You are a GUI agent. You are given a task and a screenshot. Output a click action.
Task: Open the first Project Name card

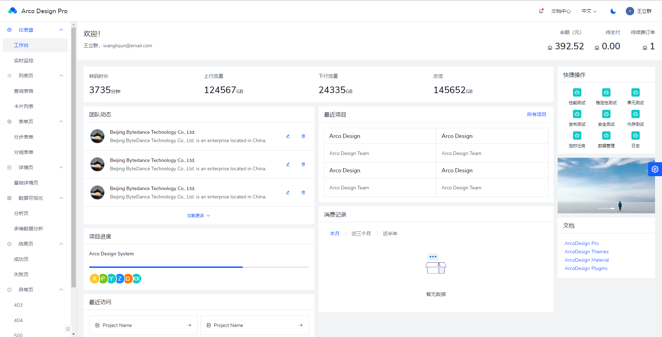143,325
